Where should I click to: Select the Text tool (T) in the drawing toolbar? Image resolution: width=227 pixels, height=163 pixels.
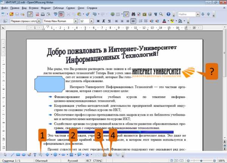click(x=35, y=155)
